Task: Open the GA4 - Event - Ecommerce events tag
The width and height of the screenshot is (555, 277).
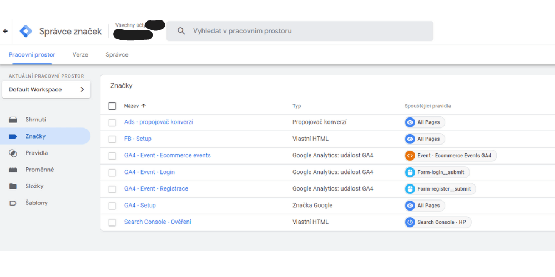Action: click(167, 156)
